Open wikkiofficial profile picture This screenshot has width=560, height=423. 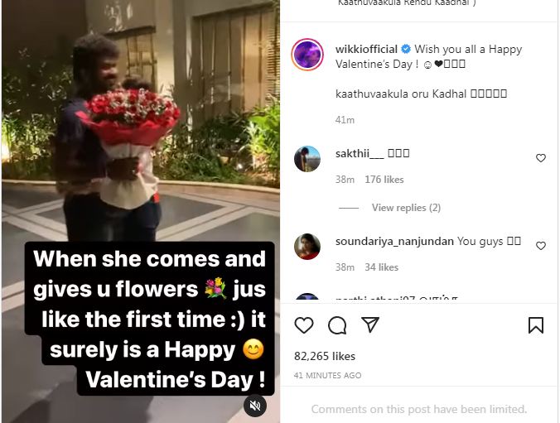coord(307,55)
